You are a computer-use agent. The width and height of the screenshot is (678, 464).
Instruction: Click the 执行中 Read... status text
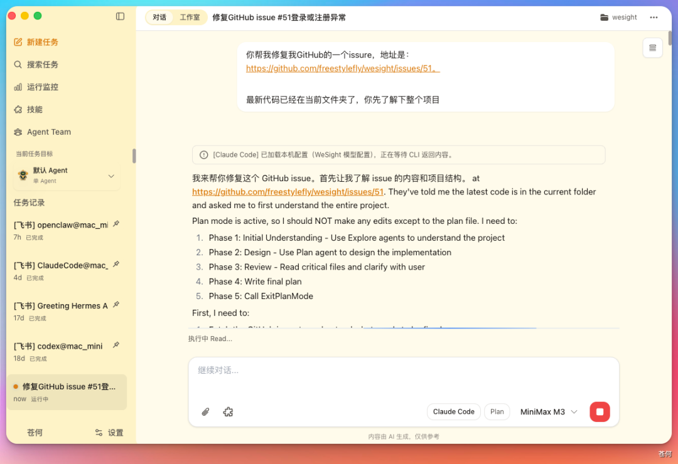(210, 339)
